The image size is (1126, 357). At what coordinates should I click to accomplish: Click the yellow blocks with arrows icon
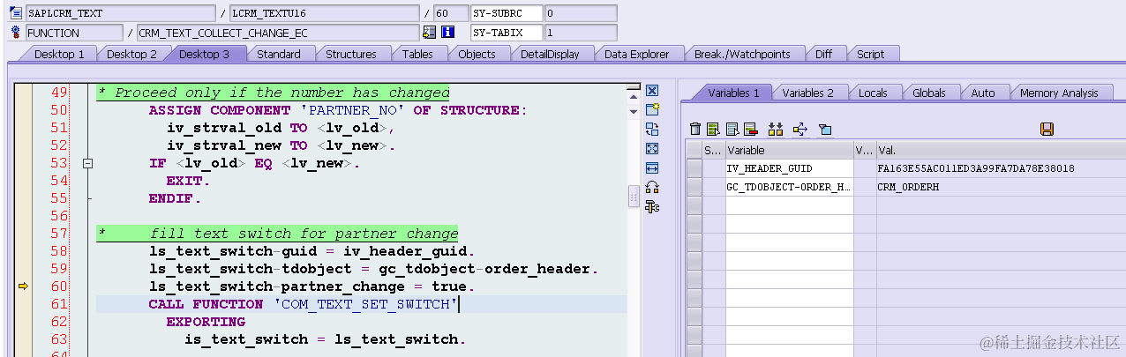777,130
